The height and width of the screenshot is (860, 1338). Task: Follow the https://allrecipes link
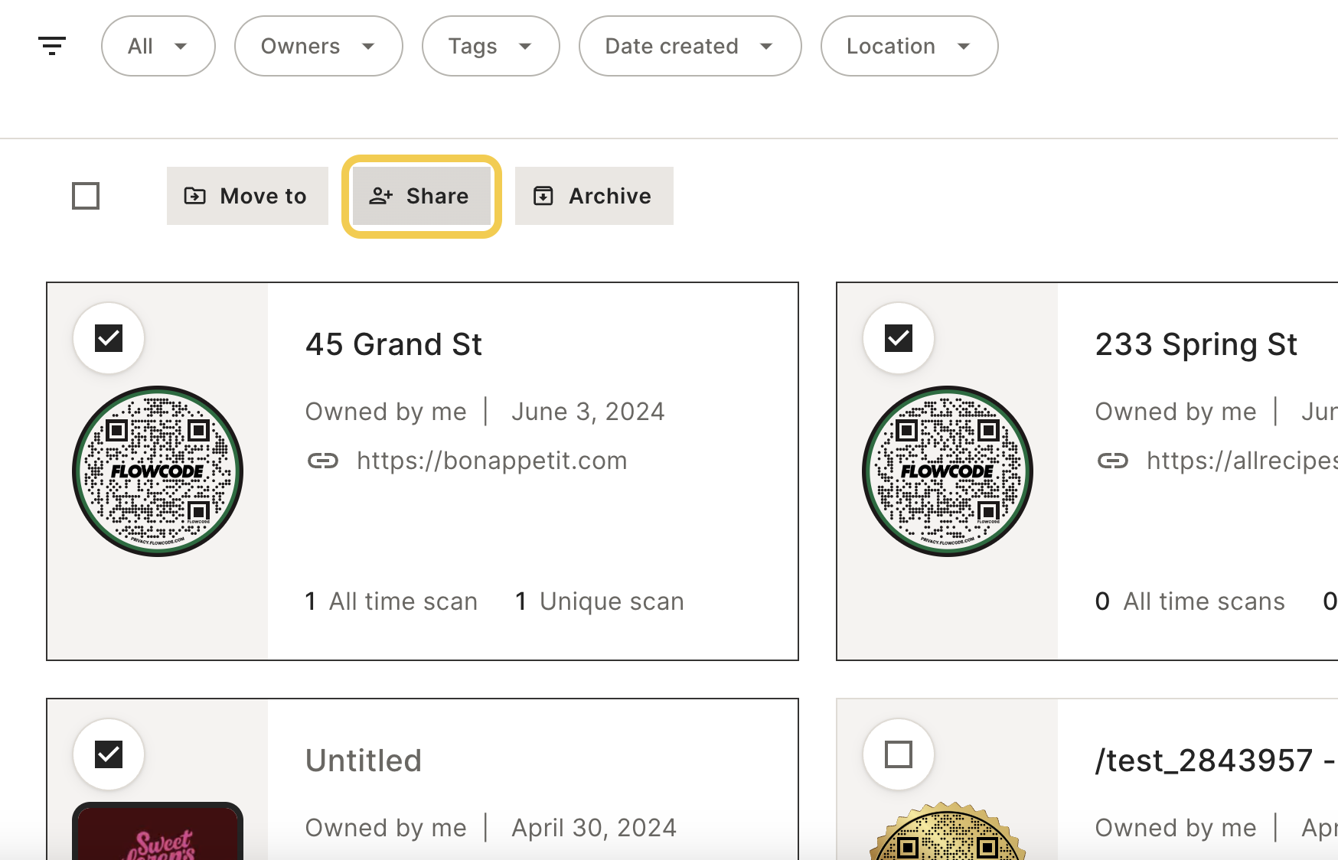click(x=1242, y=461)
